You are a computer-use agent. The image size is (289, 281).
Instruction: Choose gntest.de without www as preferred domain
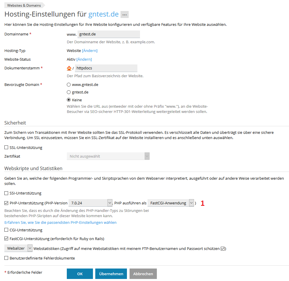69,92
